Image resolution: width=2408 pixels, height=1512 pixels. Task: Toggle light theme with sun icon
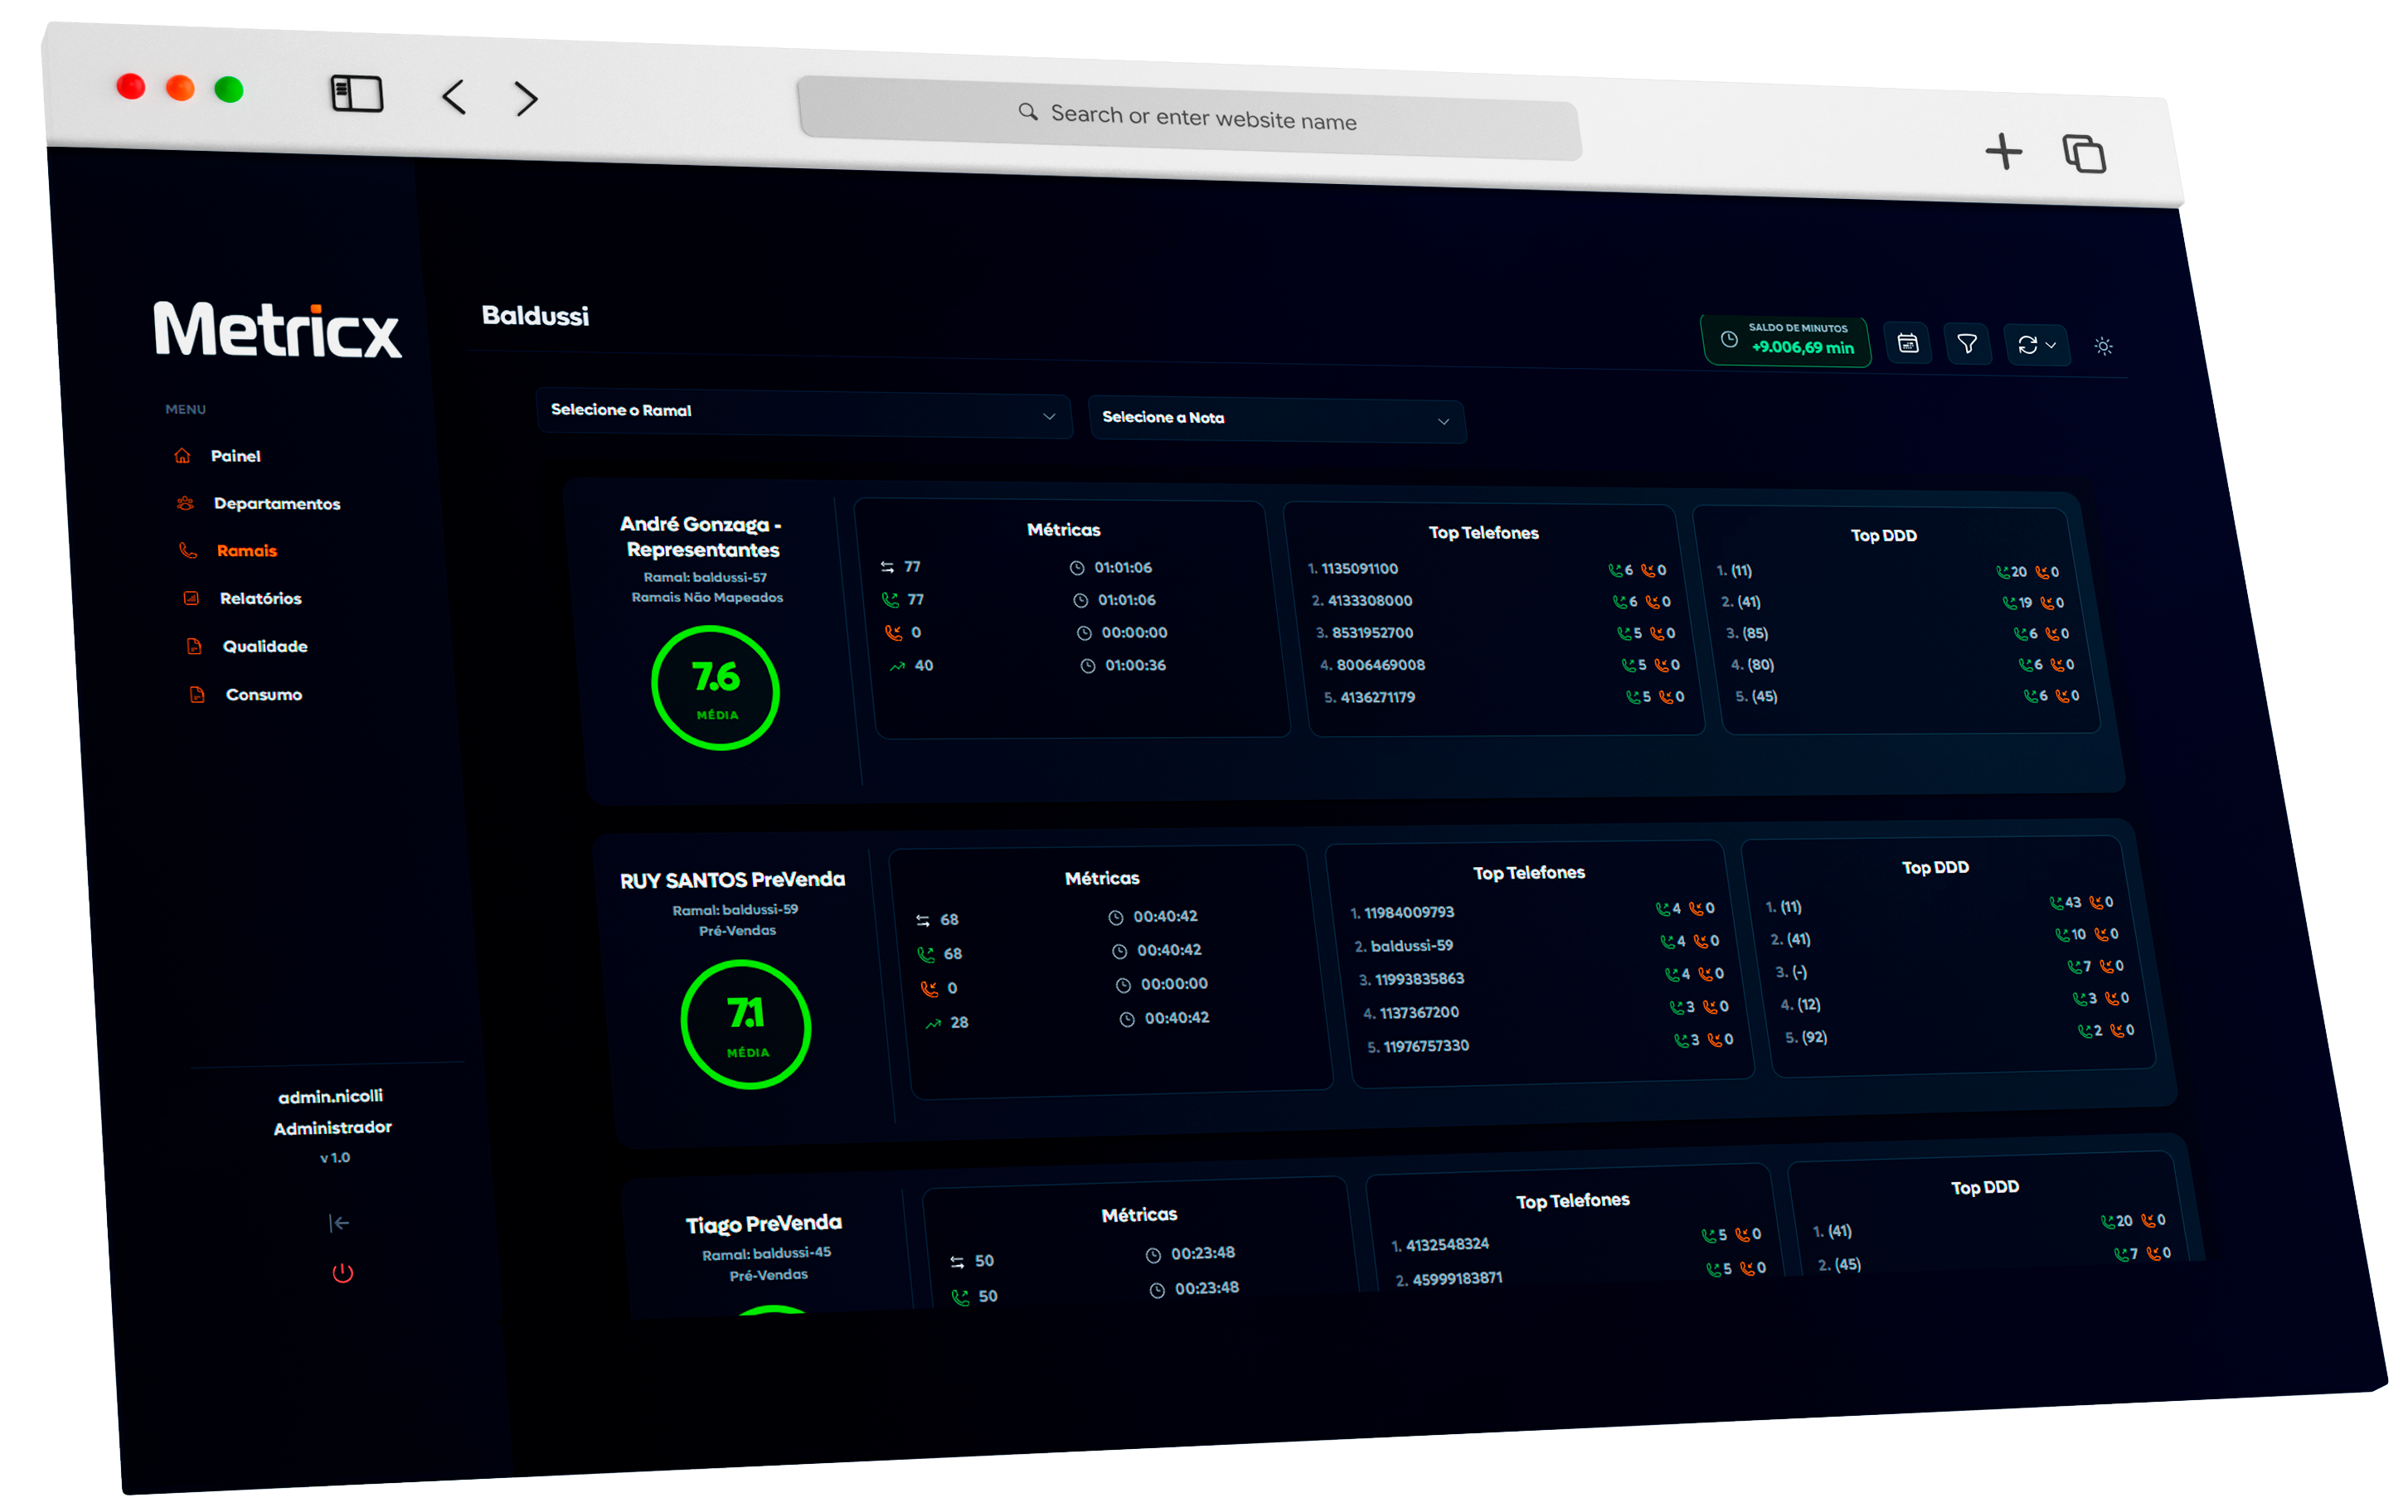click(2103, 346)
